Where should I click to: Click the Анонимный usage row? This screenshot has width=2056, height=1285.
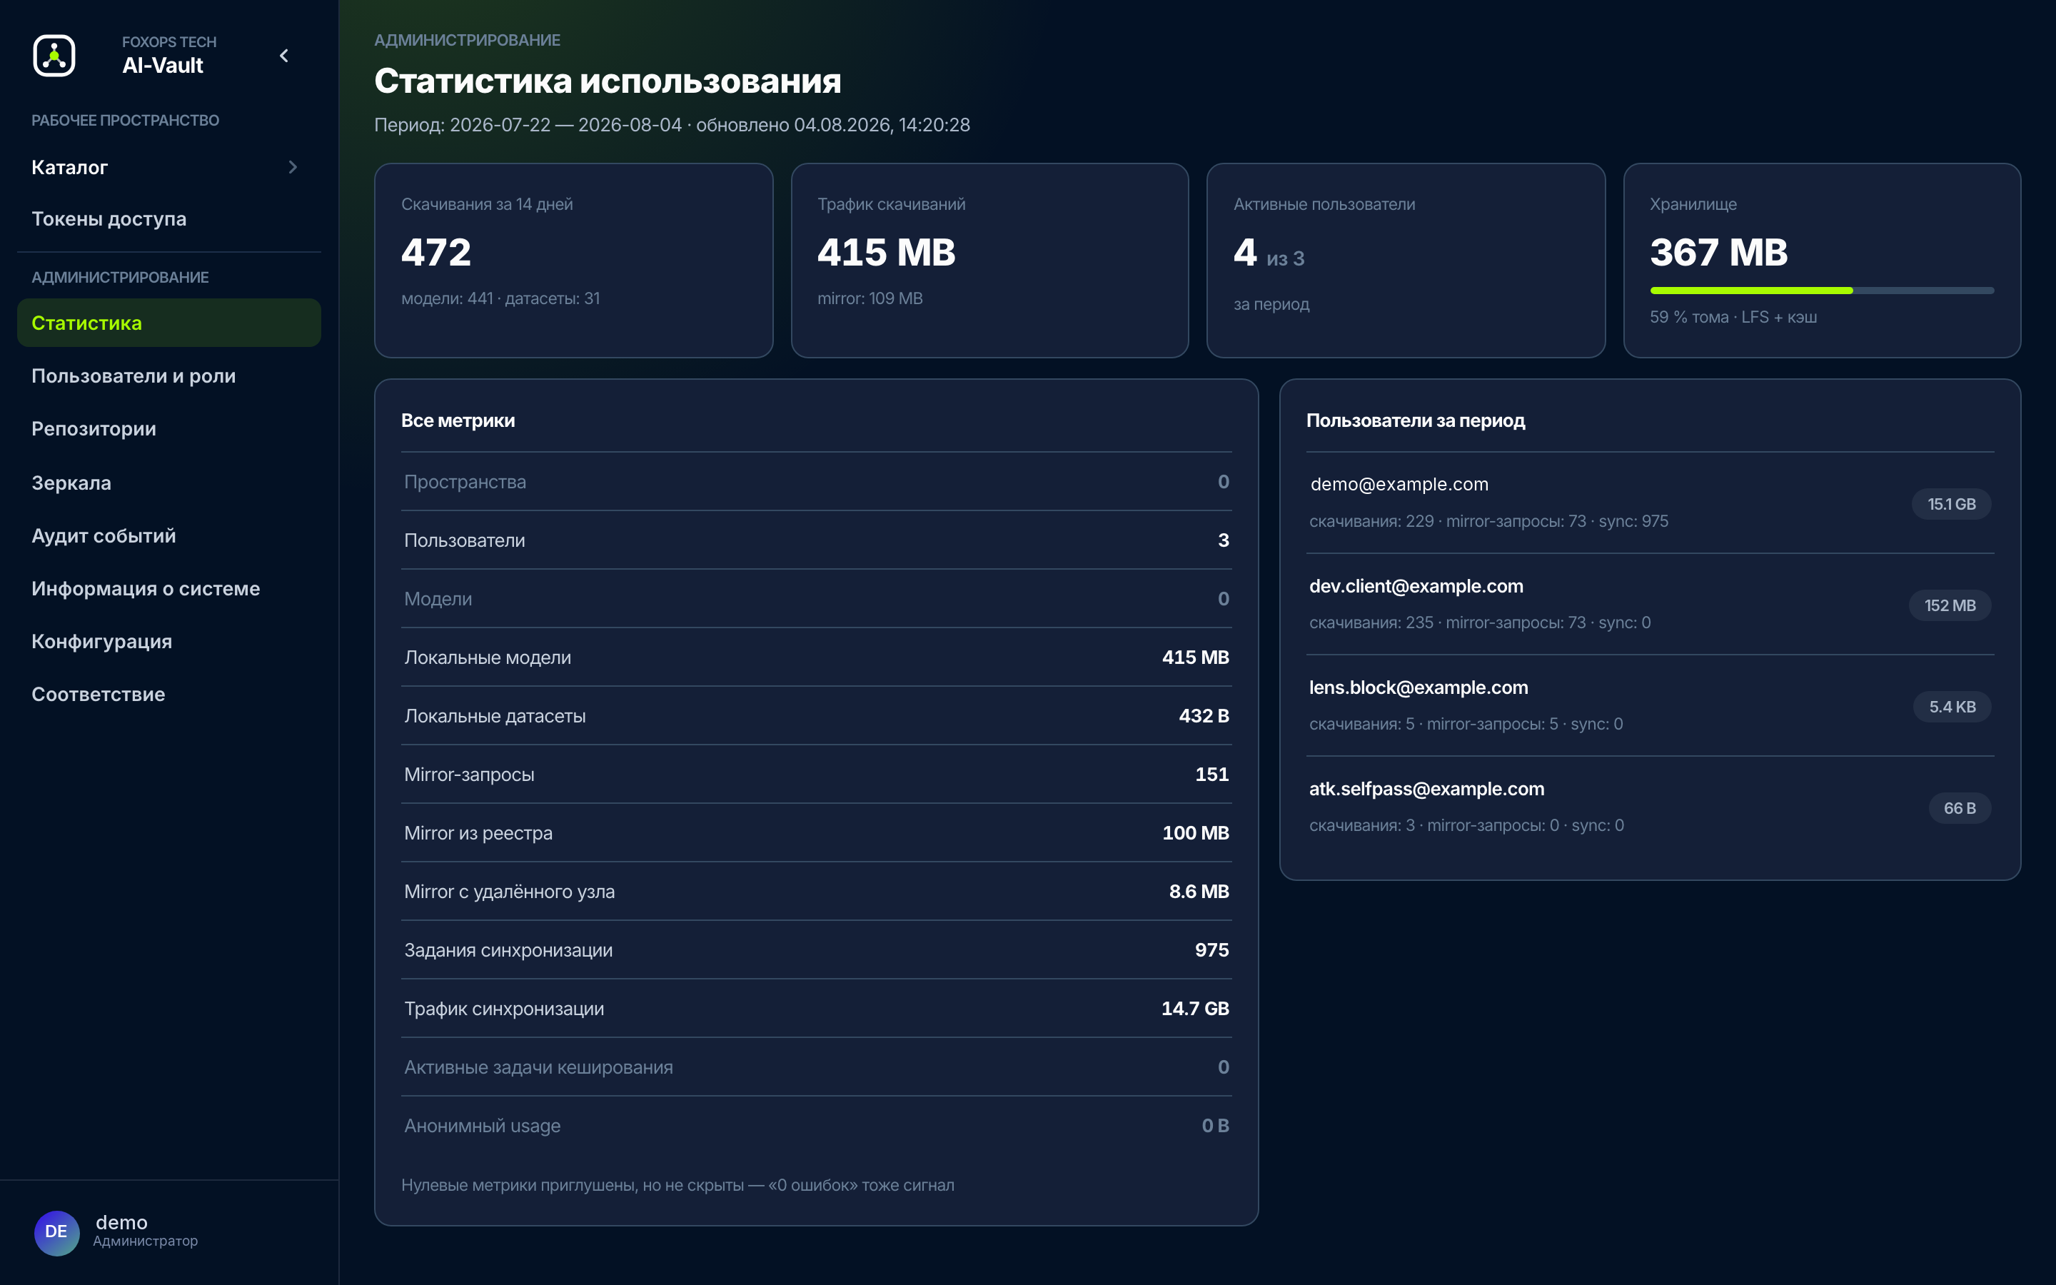(x=815, y=1126)
